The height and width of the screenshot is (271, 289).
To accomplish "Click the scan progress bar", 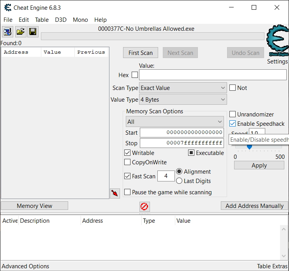I will (x=153, y=36).
